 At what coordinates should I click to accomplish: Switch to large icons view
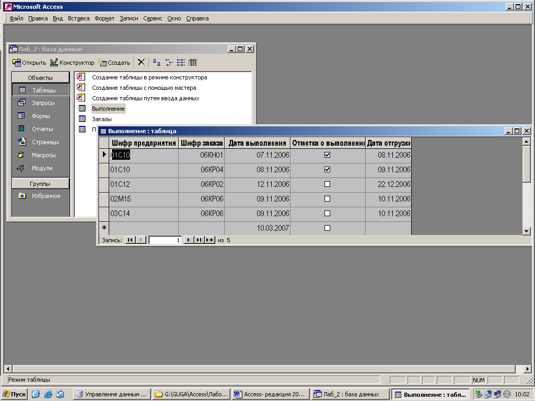tap(157, 63)
